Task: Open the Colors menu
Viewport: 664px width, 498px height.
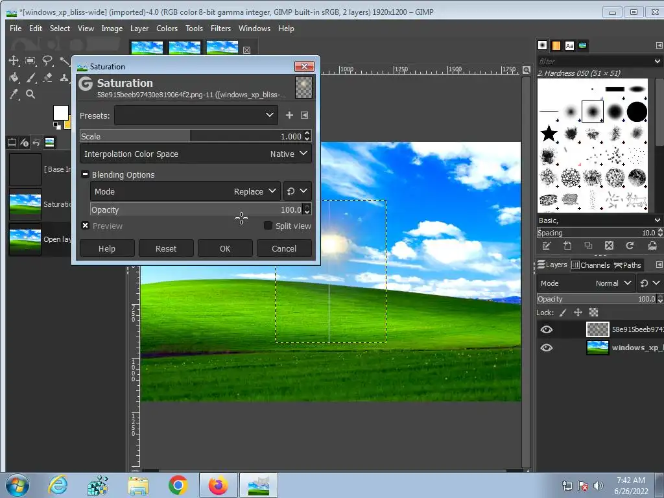Action: (x=167, y=29)
